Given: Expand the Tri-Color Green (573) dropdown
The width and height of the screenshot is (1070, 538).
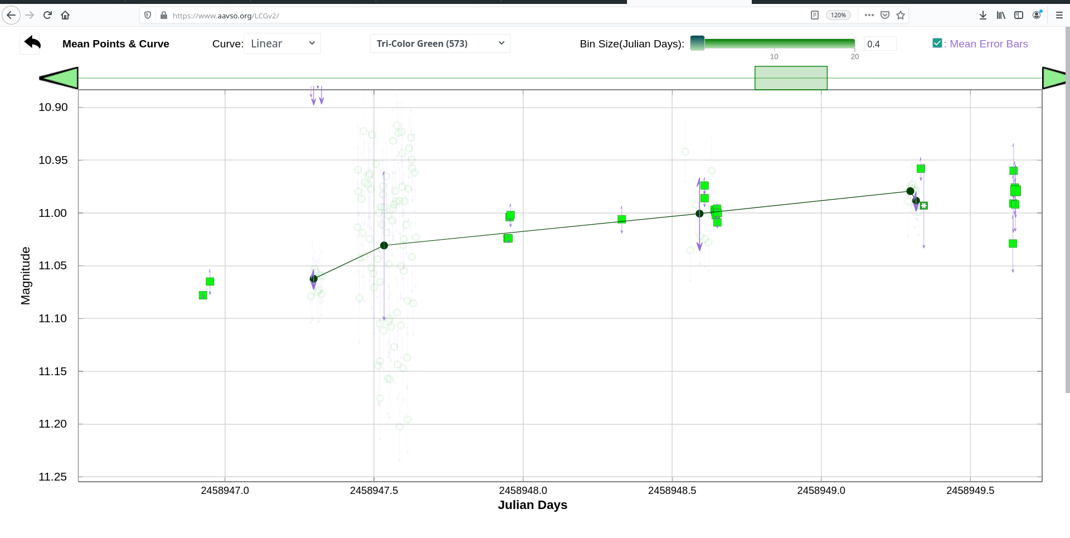Looking at the screenshot, I should coord(440,43).
